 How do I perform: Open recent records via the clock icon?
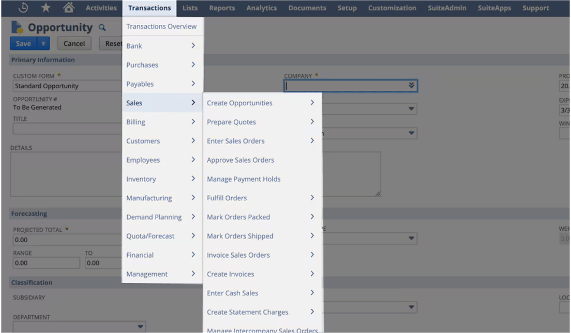click(x=23, y=8)
